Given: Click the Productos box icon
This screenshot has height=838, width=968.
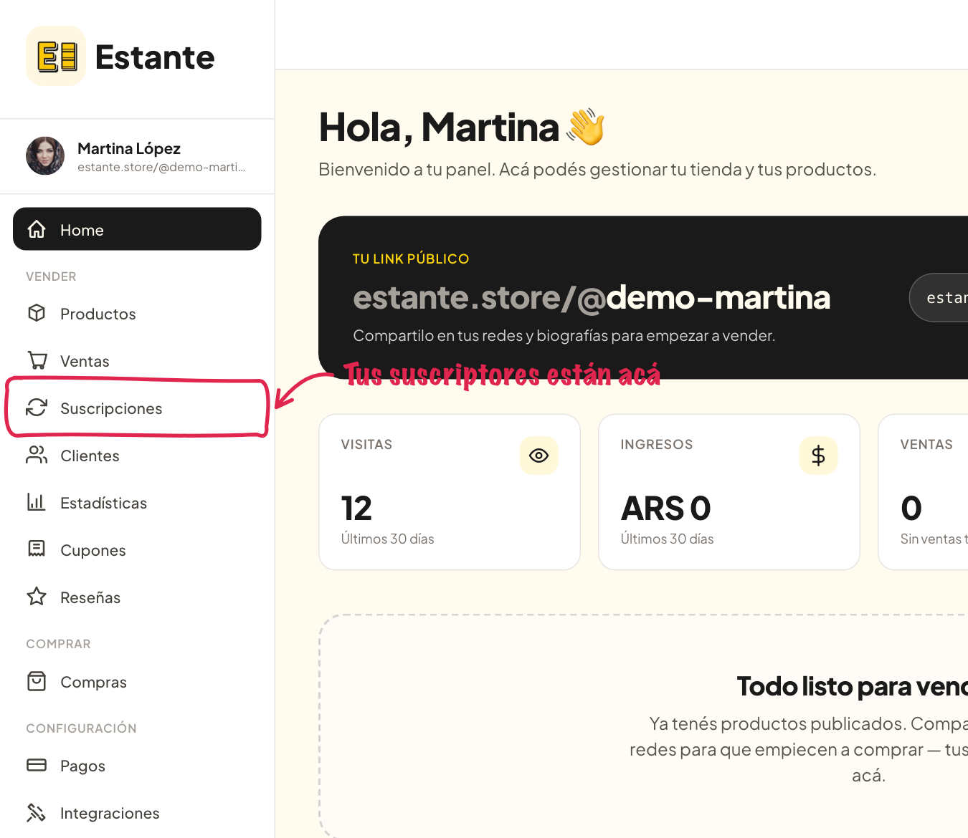Looking at the screenshot, I should pyautogui.click(x=37, y=313).
